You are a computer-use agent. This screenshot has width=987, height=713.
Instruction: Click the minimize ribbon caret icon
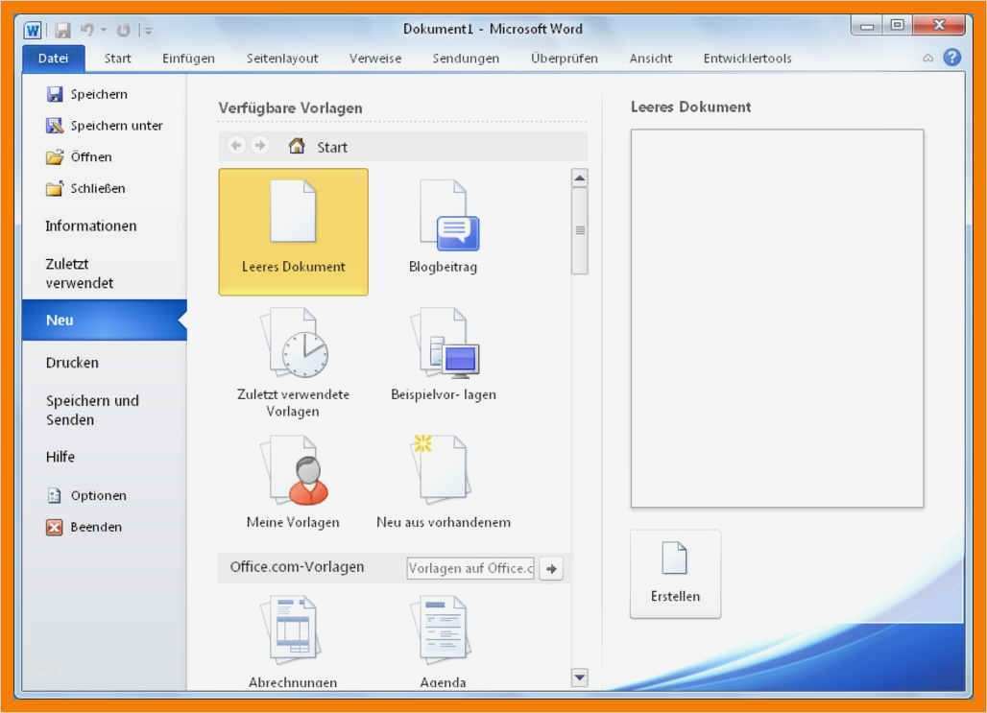[x=927, y=58]
